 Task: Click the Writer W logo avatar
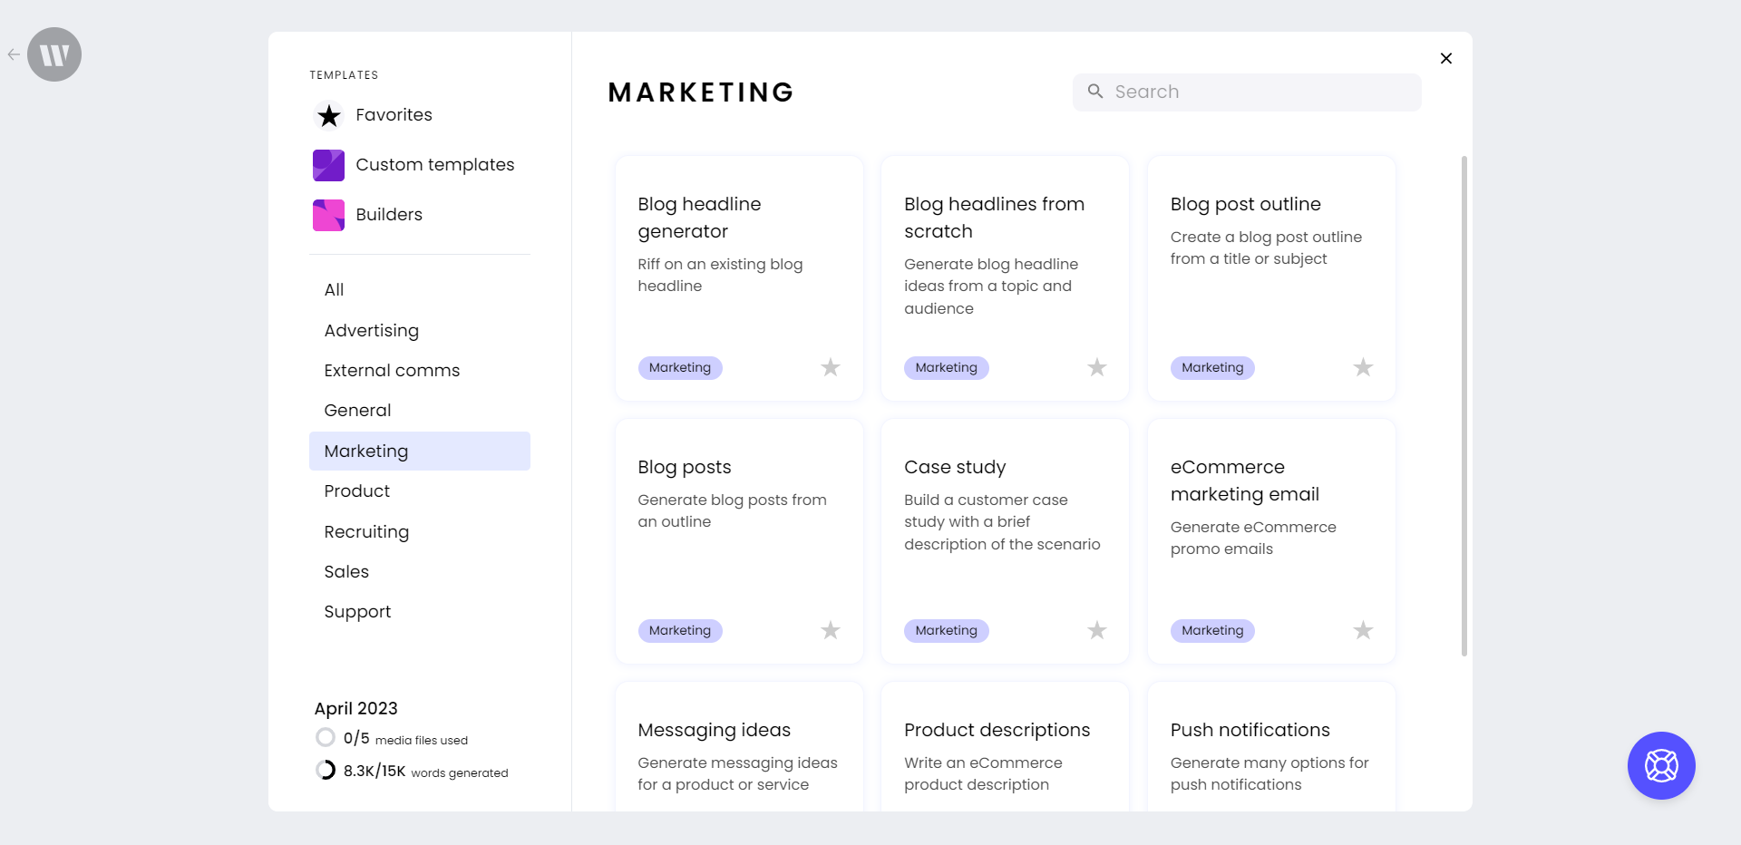click(x=54, y=54)
